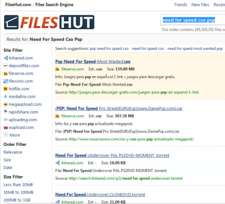225x204 pixels.
Task: Open the Trends page
Action: (180, 5)
